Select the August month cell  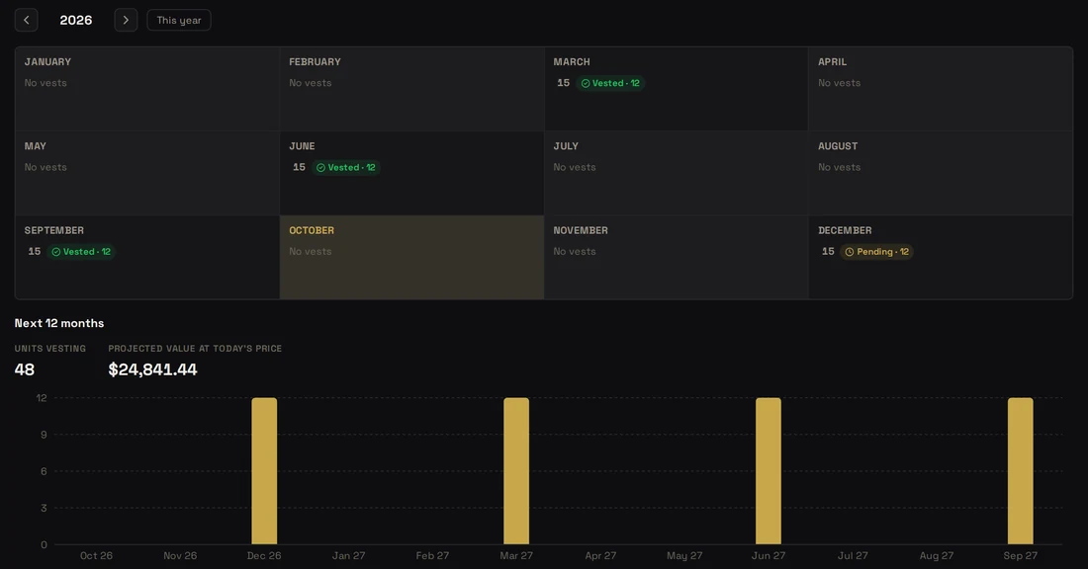941,173
